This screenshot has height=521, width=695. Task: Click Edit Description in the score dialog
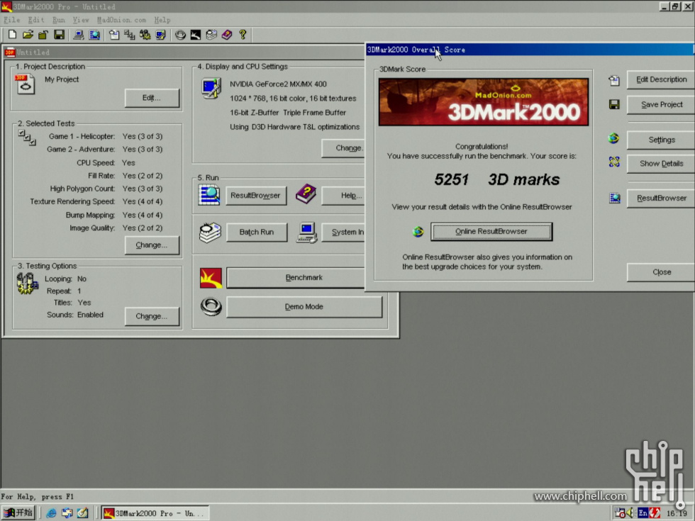pyautogui.click(x=660, y=79)
